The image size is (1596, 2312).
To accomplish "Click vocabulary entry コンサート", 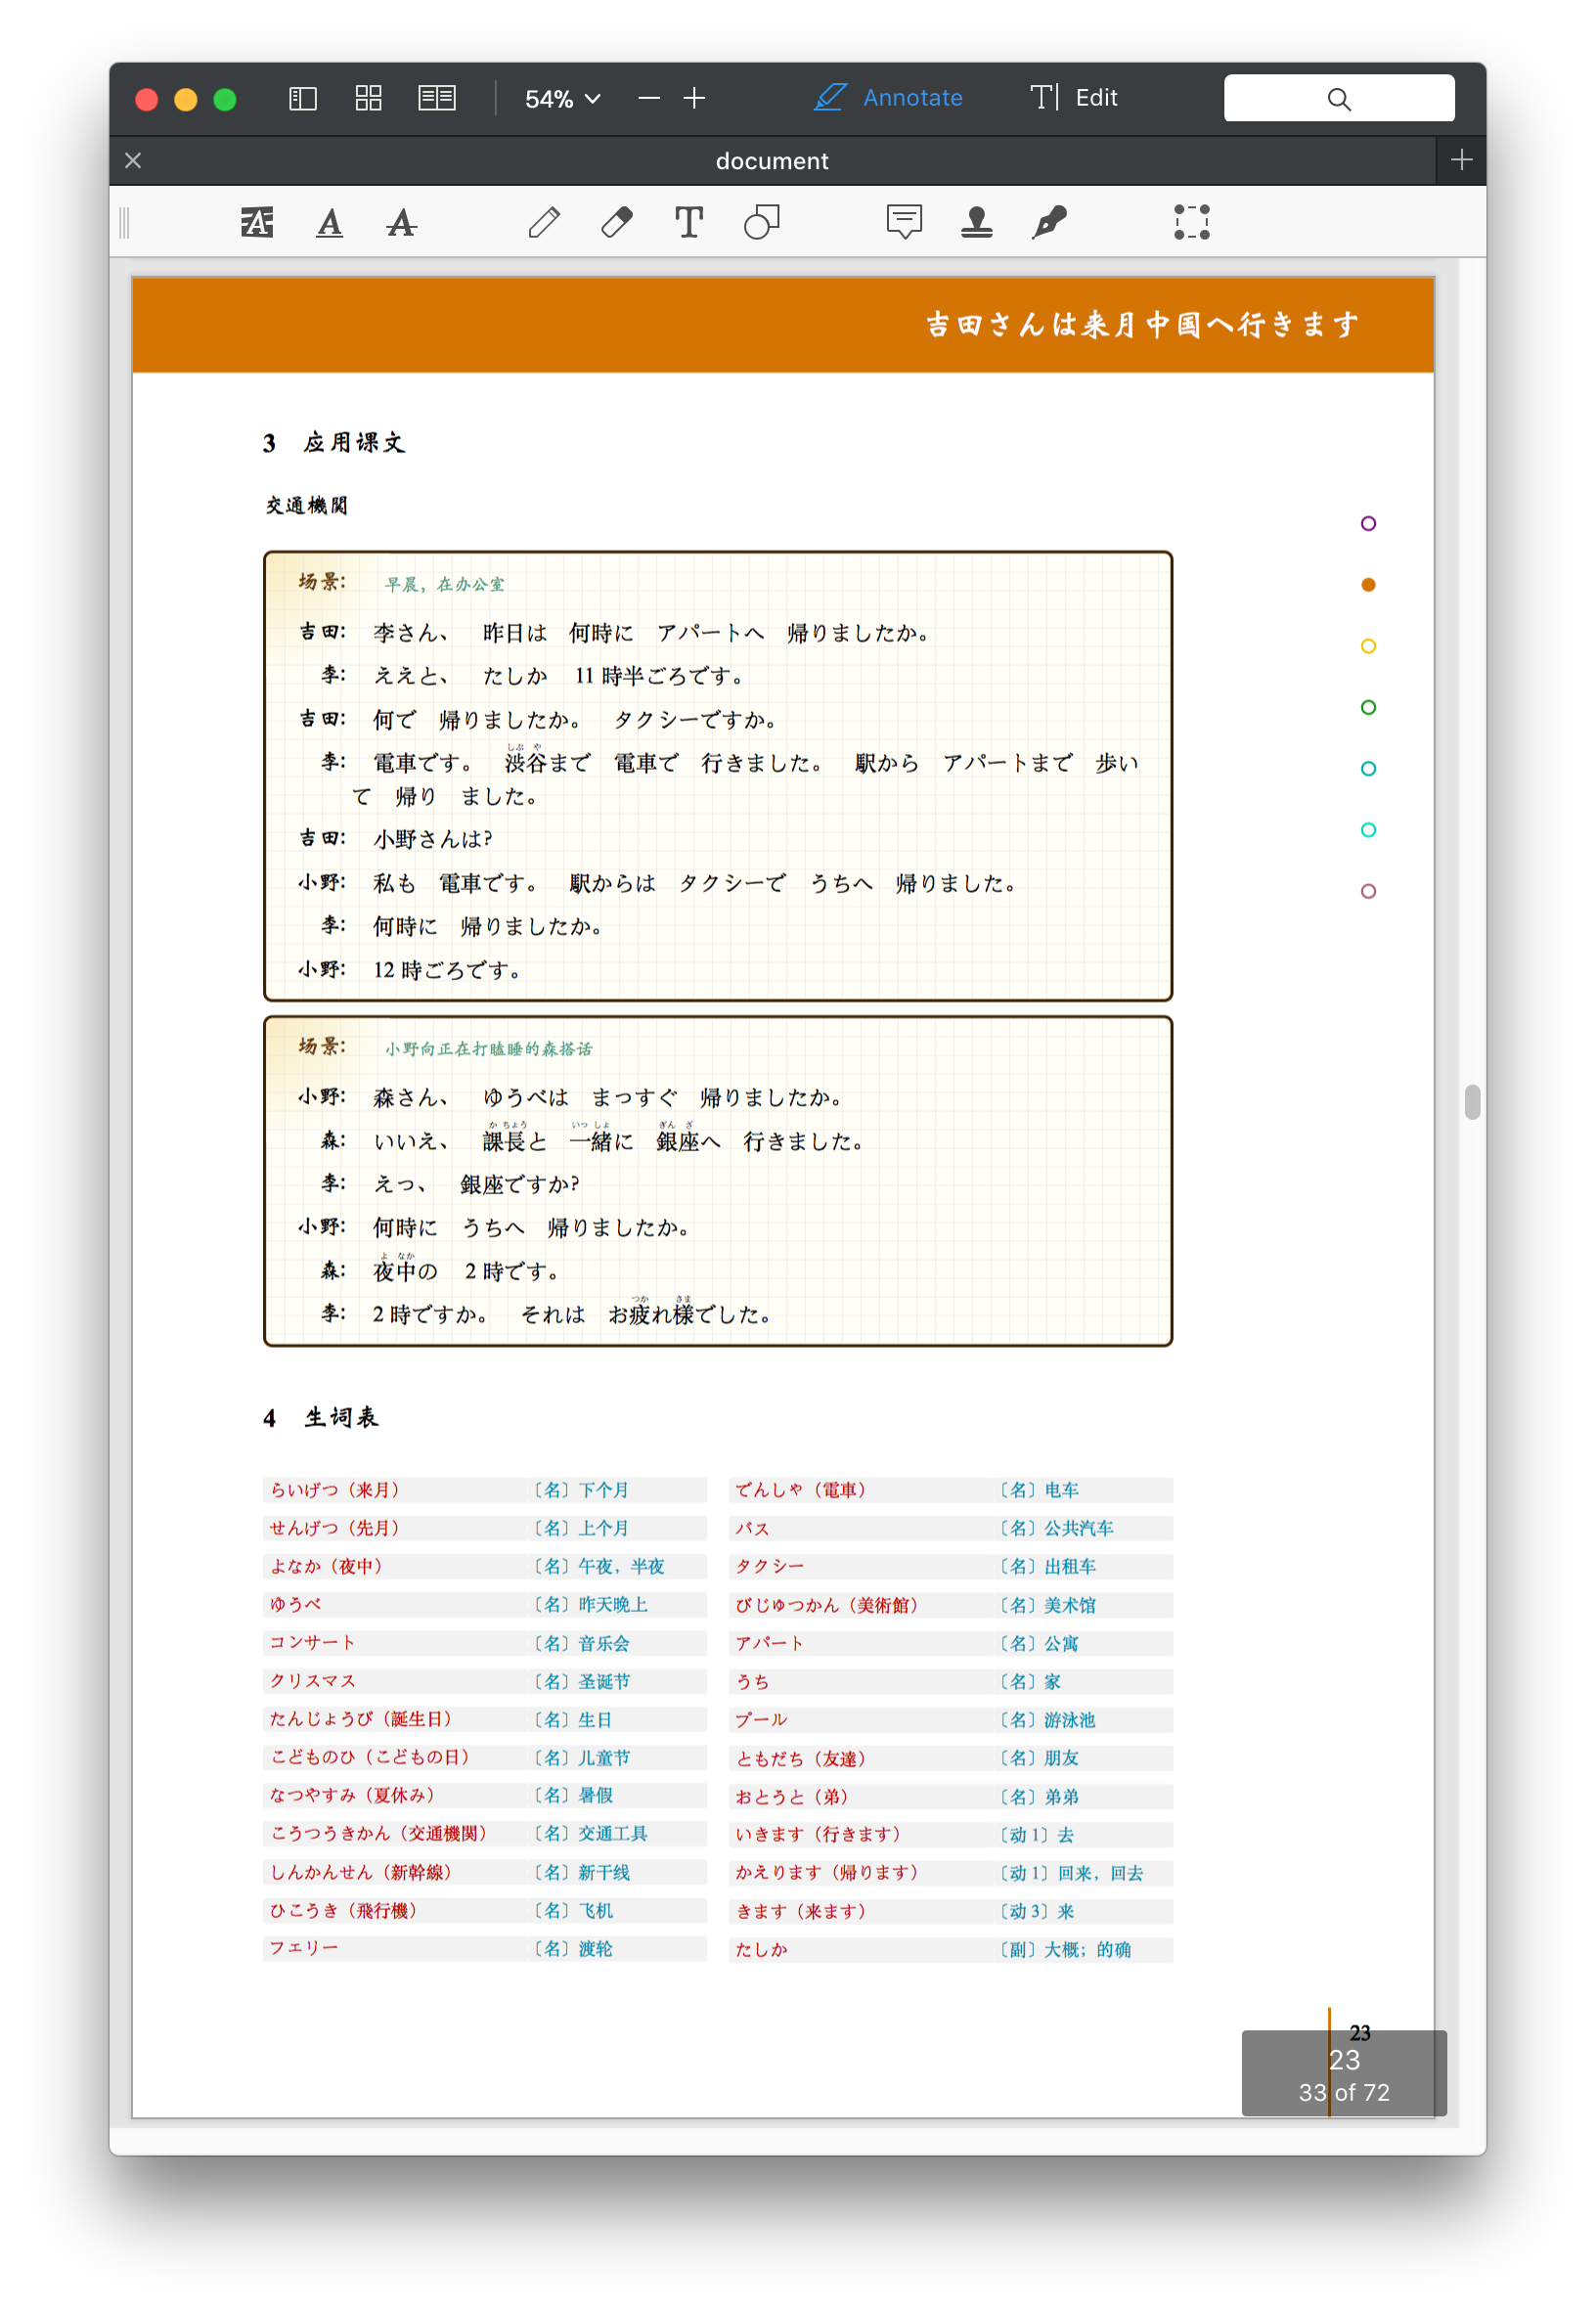I will coord(312,1643).
